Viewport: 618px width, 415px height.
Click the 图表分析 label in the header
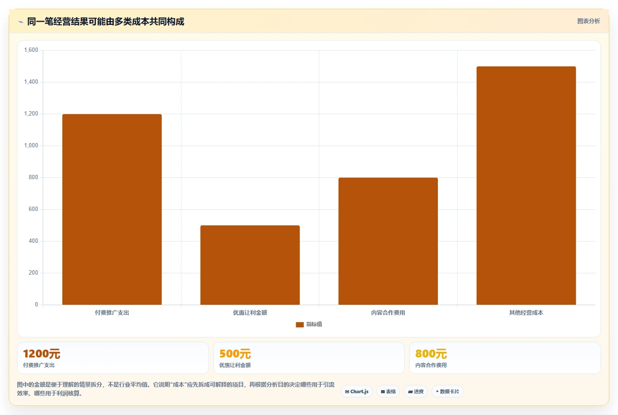click(x=588, y=21)
